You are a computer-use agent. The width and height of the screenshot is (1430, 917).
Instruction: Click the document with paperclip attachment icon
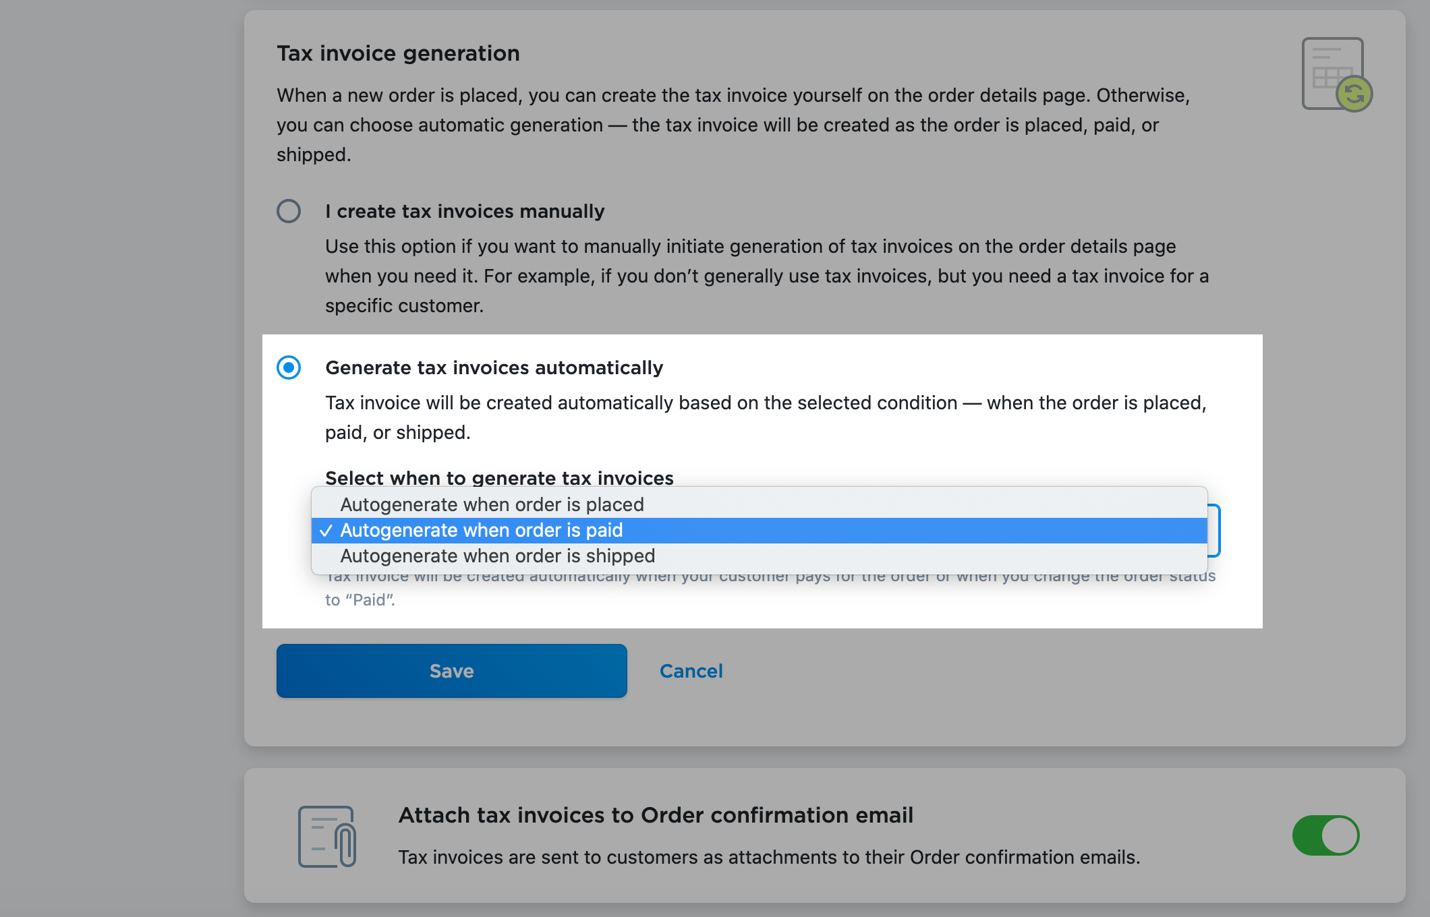328,836
